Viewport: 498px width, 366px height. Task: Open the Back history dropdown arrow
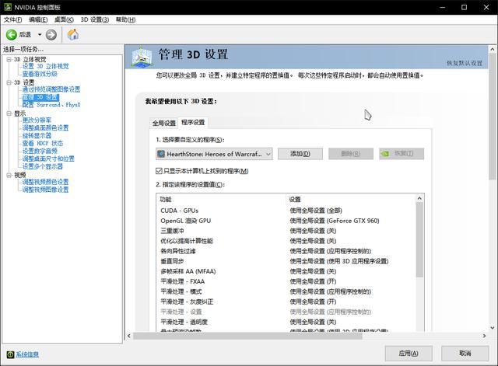pyautogui.click(x=40, y=34)
